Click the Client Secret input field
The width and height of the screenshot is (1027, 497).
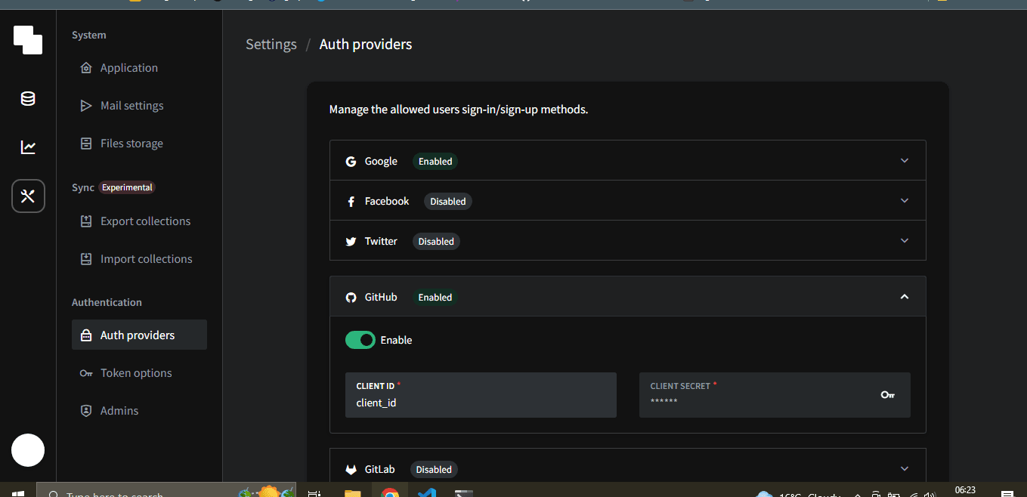(x=775, y=395)
